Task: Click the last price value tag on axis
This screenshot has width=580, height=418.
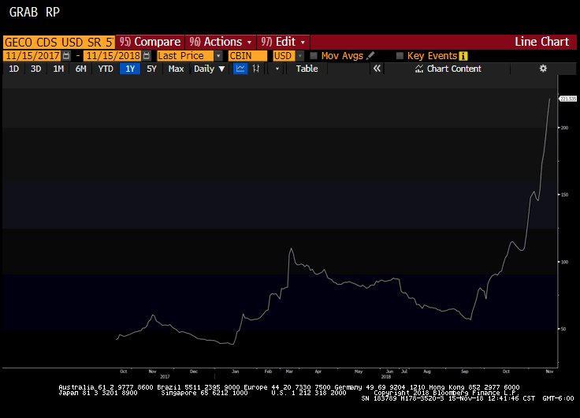Action: [567, 99]
